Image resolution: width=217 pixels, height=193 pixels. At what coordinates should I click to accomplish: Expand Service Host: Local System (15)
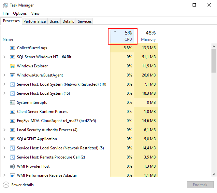tap(5, 93)
